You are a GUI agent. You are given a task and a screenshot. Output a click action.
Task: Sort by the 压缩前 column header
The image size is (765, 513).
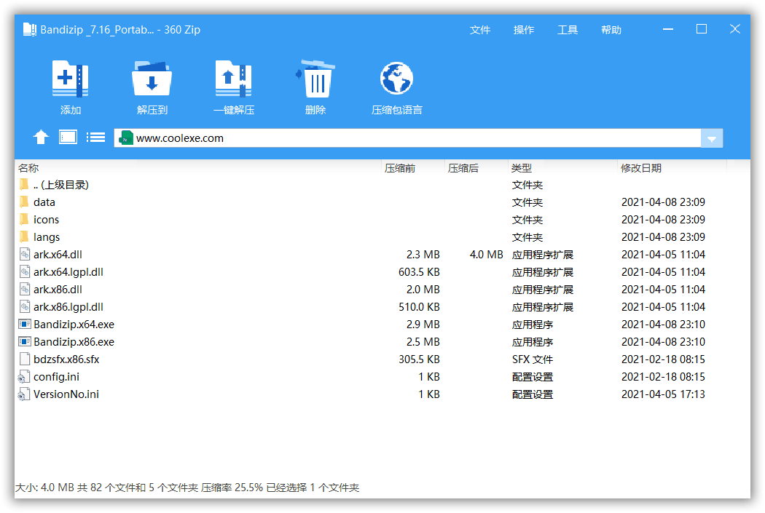399,168
